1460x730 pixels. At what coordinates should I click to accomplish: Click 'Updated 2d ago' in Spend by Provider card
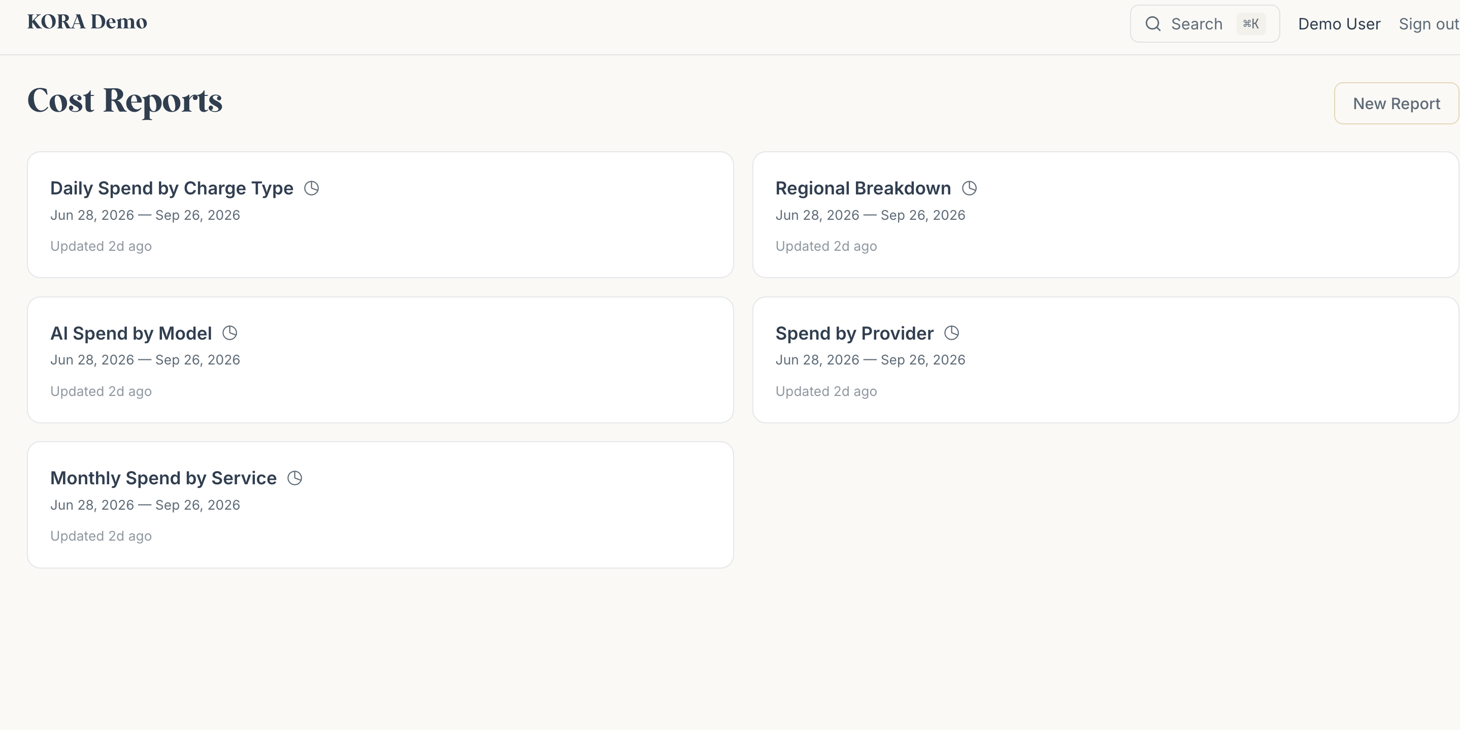826,391
